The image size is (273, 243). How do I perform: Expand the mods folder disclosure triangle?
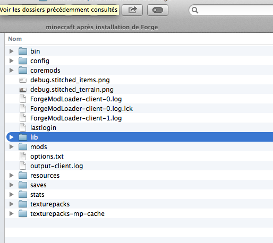click(12, 147)
